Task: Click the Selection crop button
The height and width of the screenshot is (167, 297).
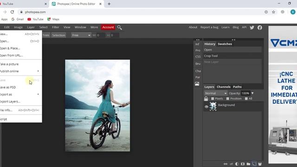Action: [x=58, y=35]
